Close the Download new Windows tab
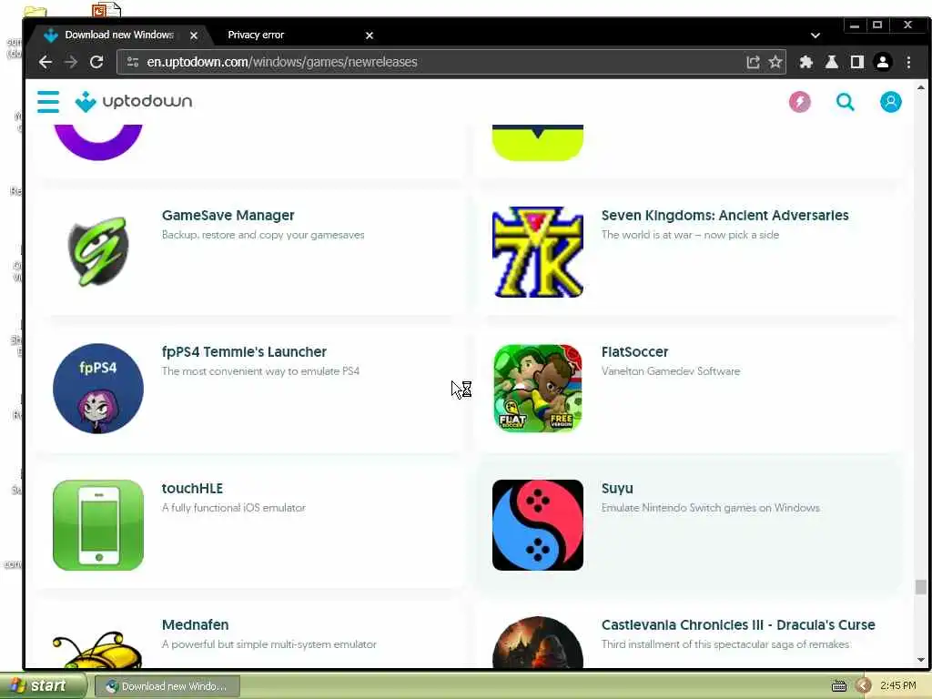The image size is (932, 699). [x=194, y=35]
